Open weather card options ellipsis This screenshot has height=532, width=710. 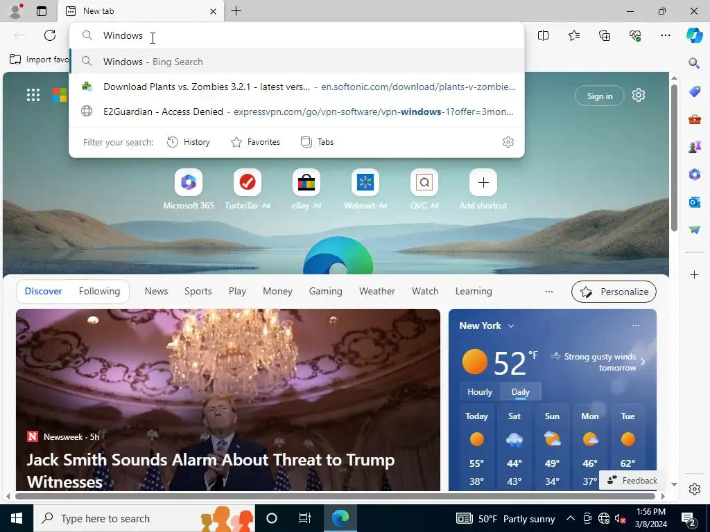click(x=635, y=326)
